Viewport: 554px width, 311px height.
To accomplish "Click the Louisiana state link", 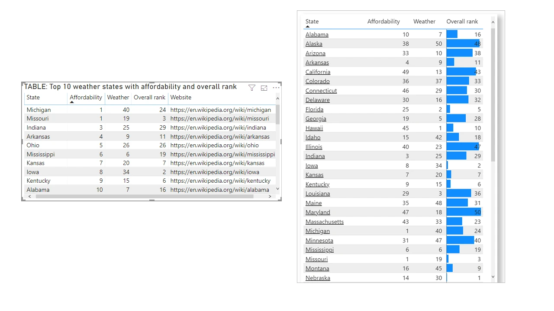I will pyautogui.click(x=318, y=194).
